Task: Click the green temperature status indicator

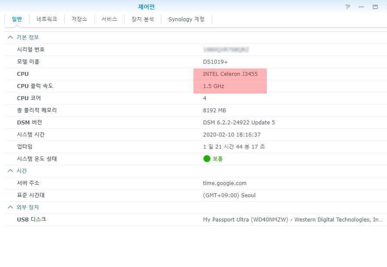Action: pyautogui.click(x=207, y=159)
